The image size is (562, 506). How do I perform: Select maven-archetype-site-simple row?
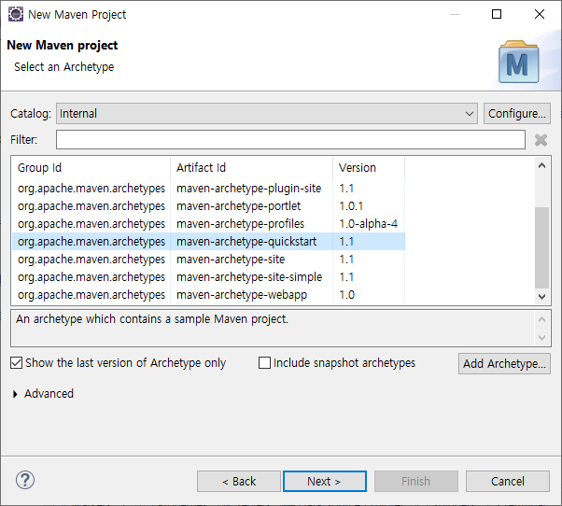click(x=208, y=277)
